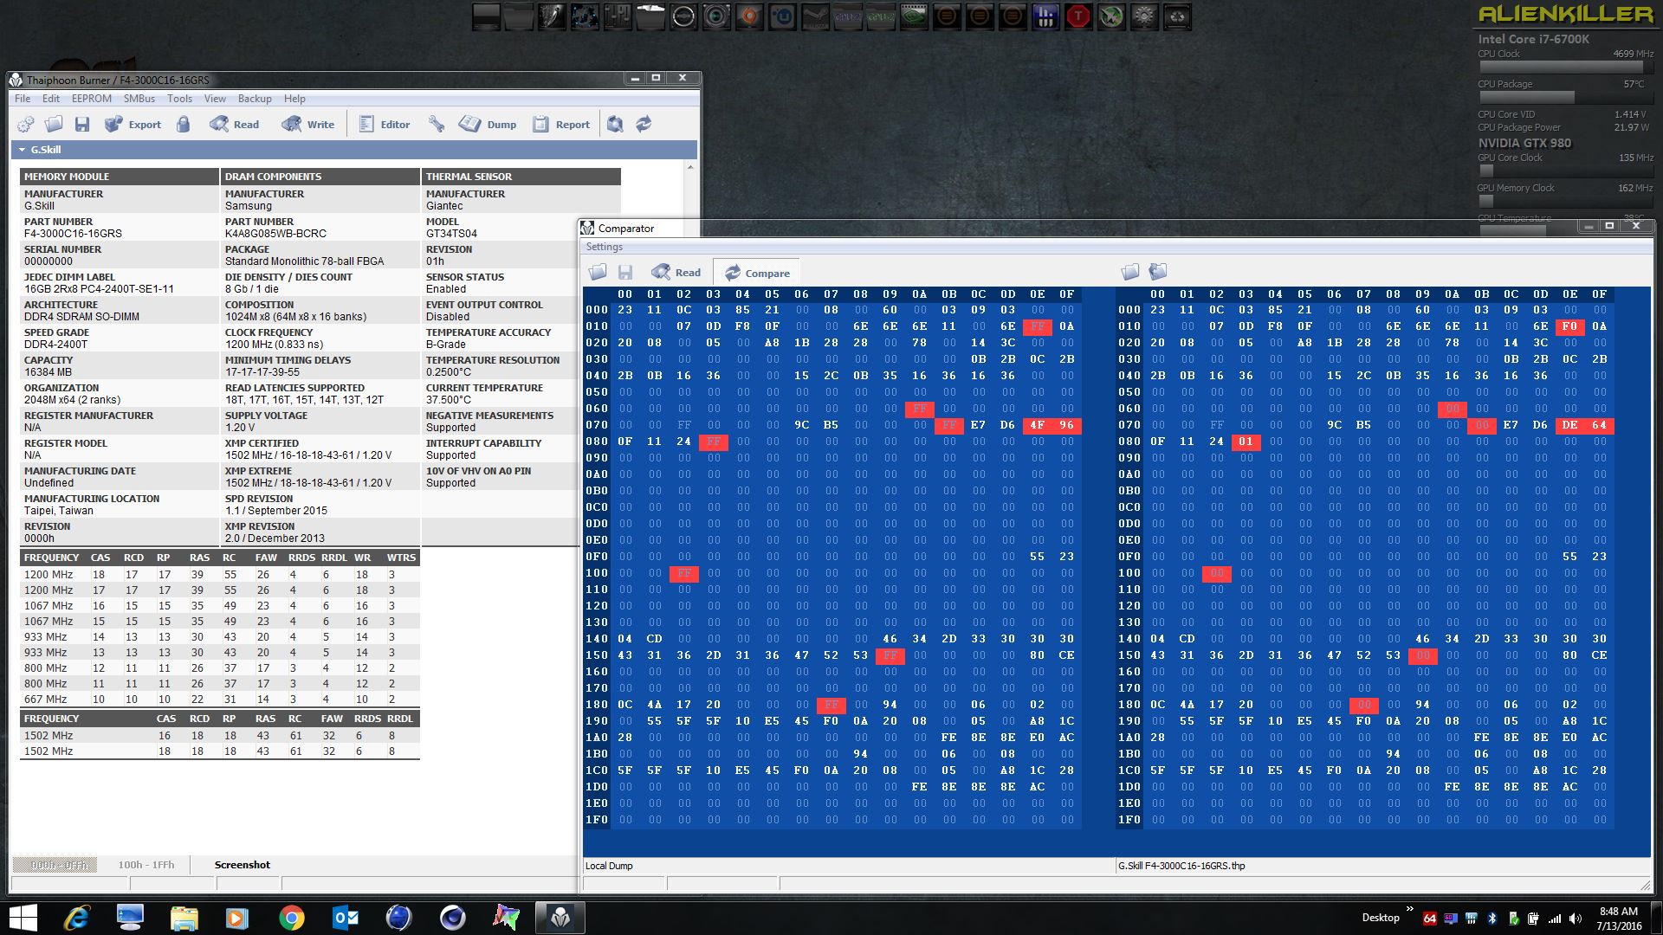
Task: Open the SMBus menu
Action: (x=139, y=99)
